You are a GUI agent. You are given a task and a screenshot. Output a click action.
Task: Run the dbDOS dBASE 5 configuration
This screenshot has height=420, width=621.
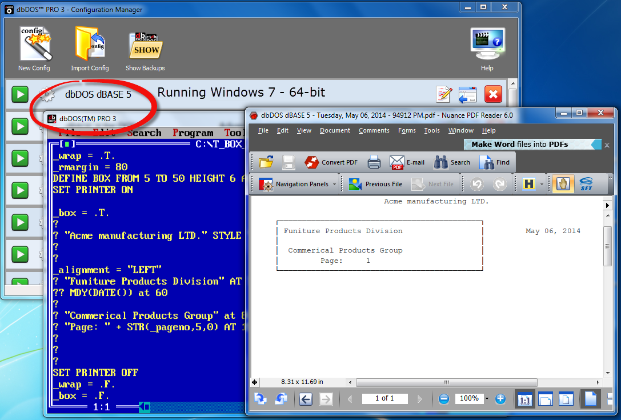pos(20,94)
